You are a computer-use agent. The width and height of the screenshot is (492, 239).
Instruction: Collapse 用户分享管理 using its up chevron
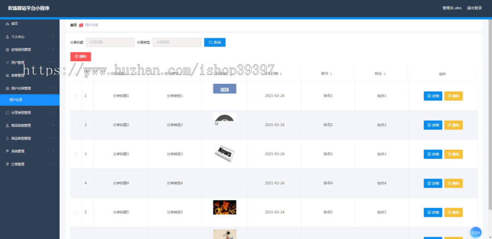[54, 88]
